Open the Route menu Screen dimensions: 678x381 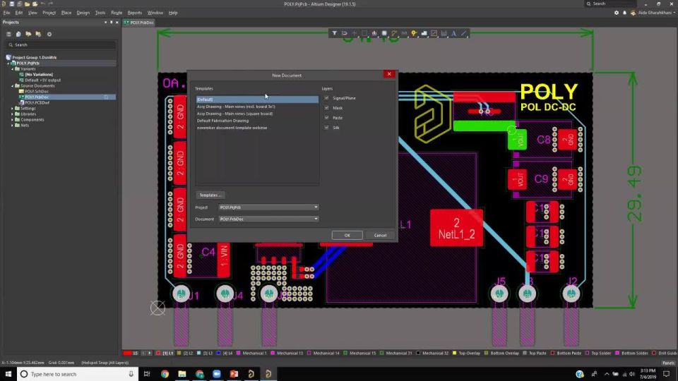[x=117, y=13]
